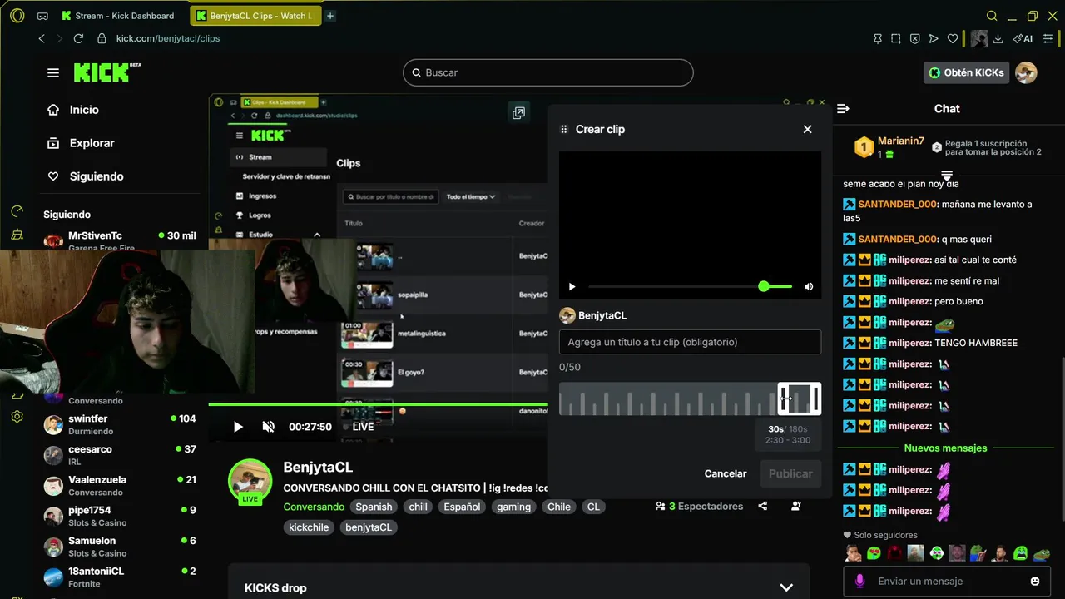Click the kick.com address bar URL
The width and height of the screenshot is (1065, 599).
(168, 38)
